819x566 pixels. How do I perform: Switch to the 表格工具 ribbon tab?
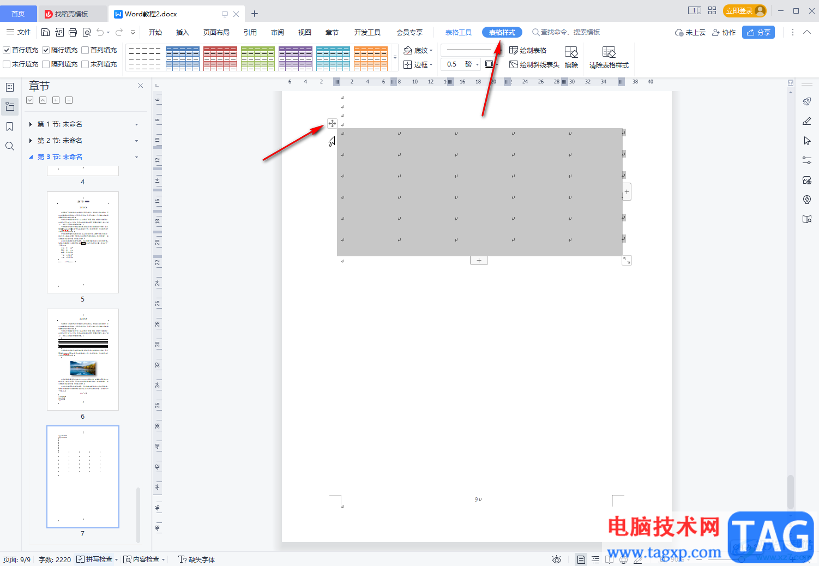[459, 32]
